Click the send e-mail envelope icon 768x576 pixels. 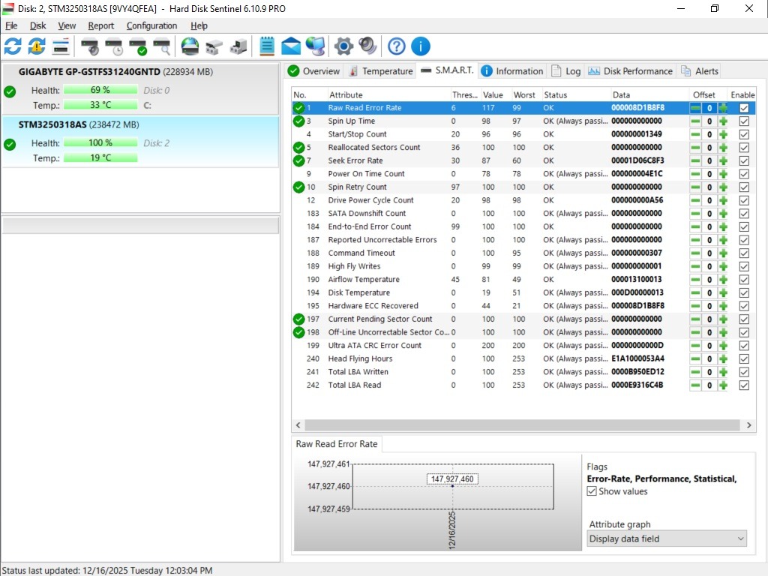tap(291, 46)
